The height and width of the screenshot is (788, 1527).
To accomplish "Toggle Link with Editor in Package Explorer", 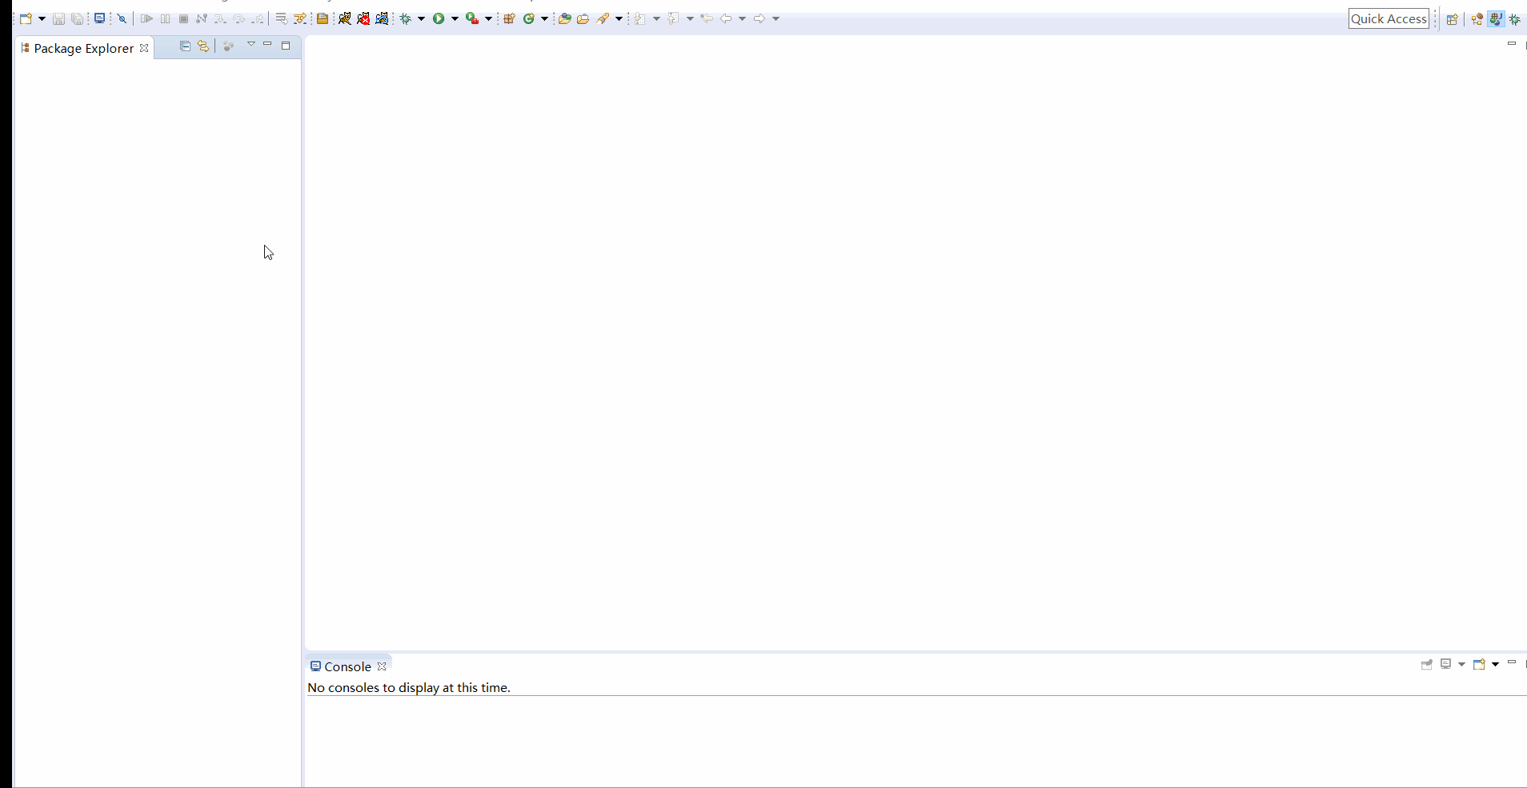I will point(203,46).
